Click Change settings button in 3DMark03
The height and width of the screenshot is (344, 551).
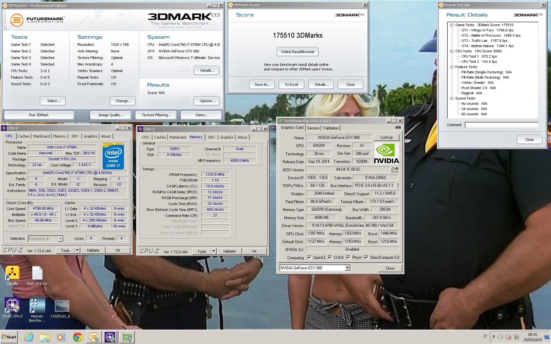tap(123, 101)
